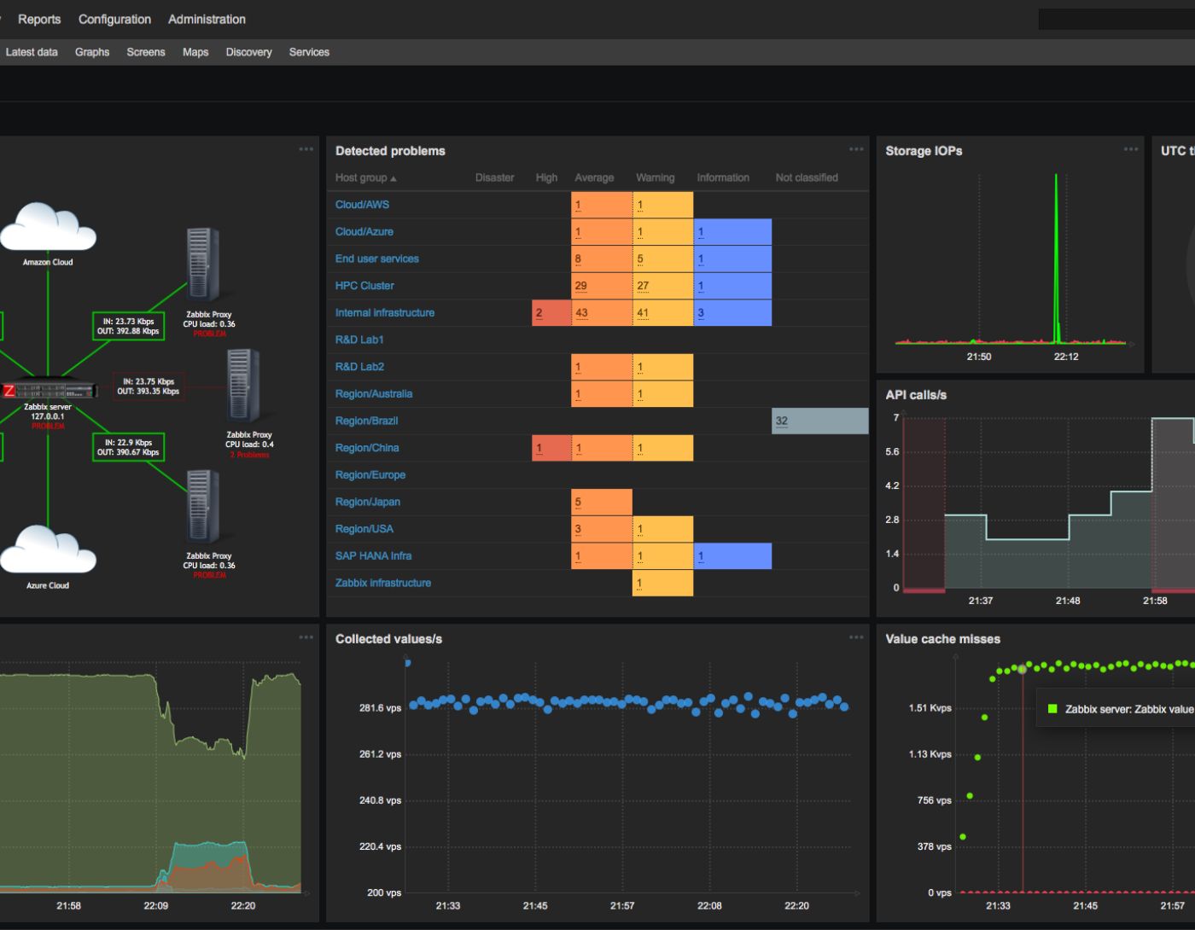
Task: Click Average count 29 for HPC Cluster
Action: [x=581, y=286]
